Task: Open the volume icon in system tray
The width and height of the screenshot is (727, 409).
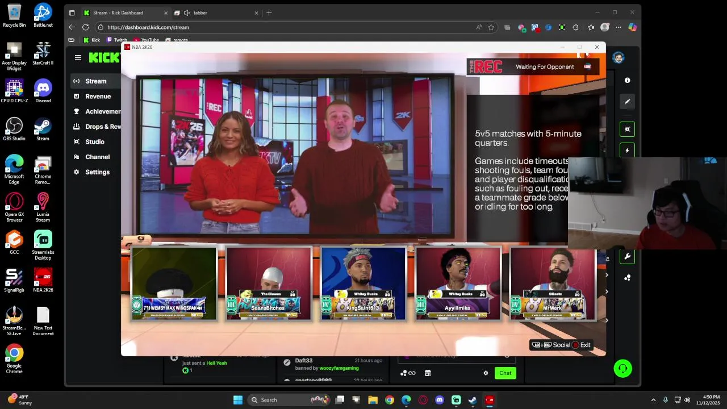Action: (x=687, y=400)
